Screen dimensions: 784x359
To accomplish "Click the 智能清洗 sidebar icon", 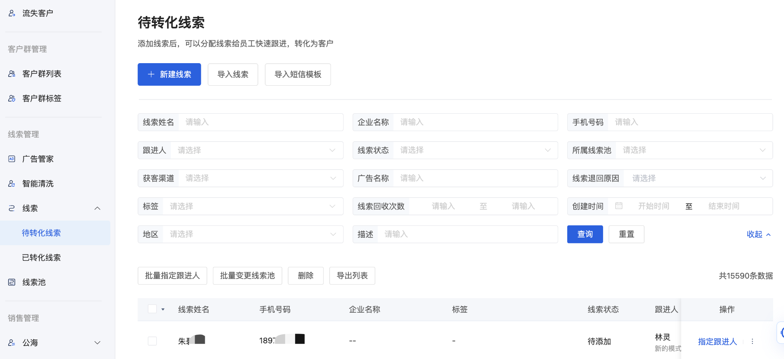I will coord(12,184).
